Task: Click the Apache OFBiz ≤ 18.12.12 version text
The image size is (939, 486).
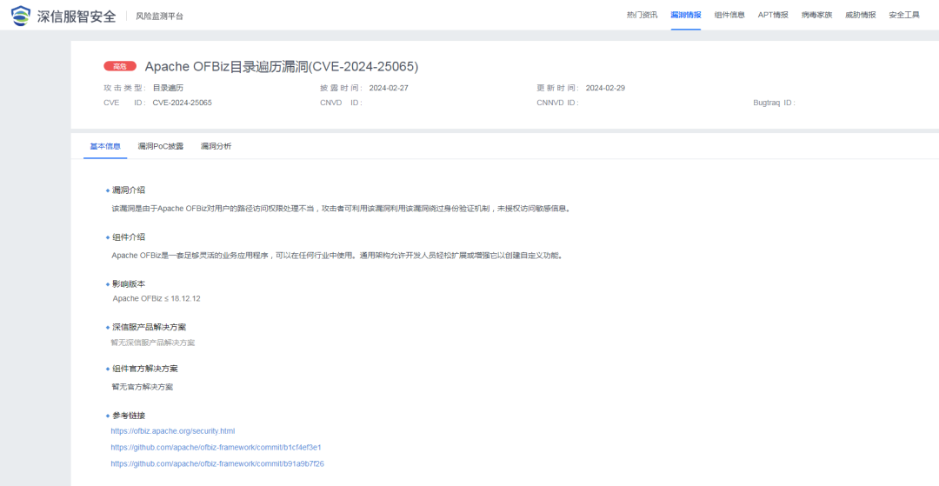Action: (156, 298)
